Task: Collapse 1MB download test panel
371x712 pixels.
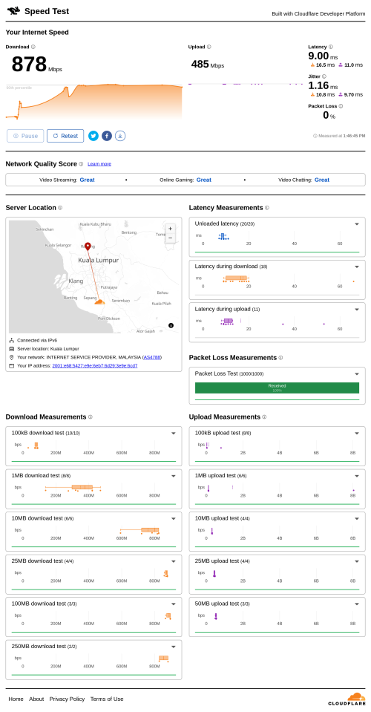Action: coord(173,476)
